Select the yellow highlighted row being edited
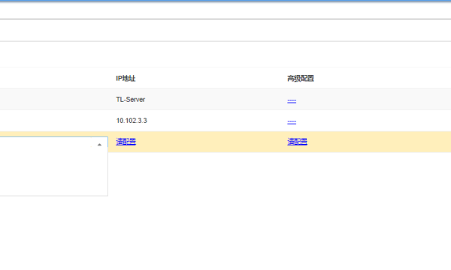This screenshot has height=270, width=451. coord(225,142)
